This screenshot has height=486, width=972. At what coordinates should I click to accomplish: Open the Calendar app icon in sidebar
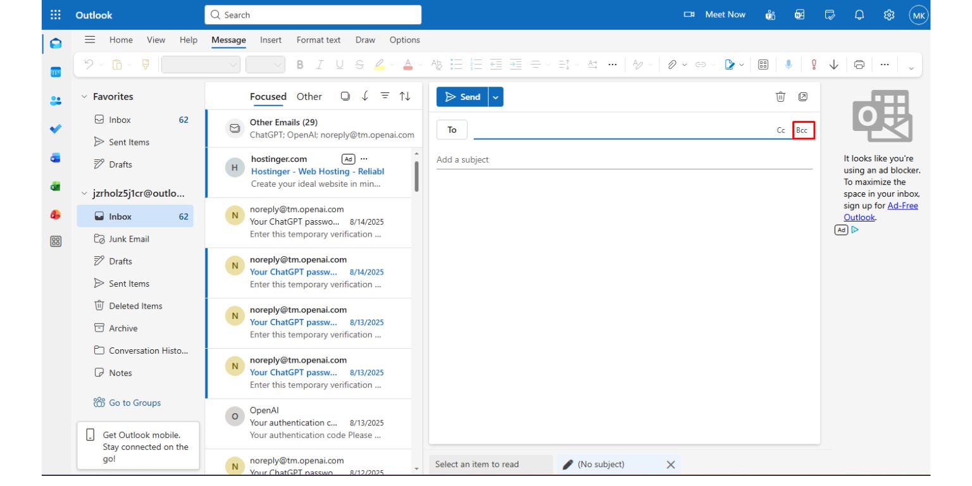(x=56, y=71)
